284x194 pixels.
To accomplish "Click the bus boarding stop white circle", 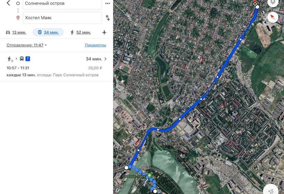I will point(126,168).
